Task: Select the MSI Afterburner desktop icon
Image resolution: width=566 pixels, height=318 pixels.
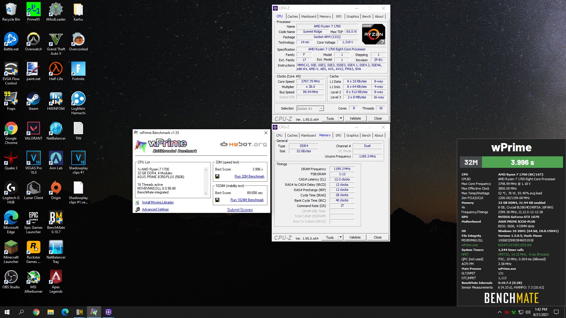Action: pos(33,281)
